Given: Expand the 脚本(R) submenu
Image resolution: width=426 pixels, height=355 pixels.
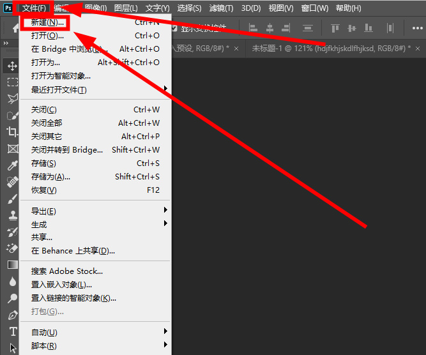Looking at the screenshot, I should (x=95, y=346).
